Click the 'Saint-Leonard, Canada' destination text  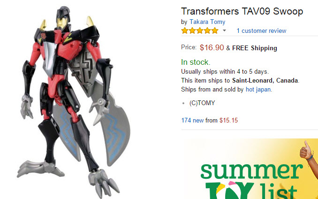265,81
